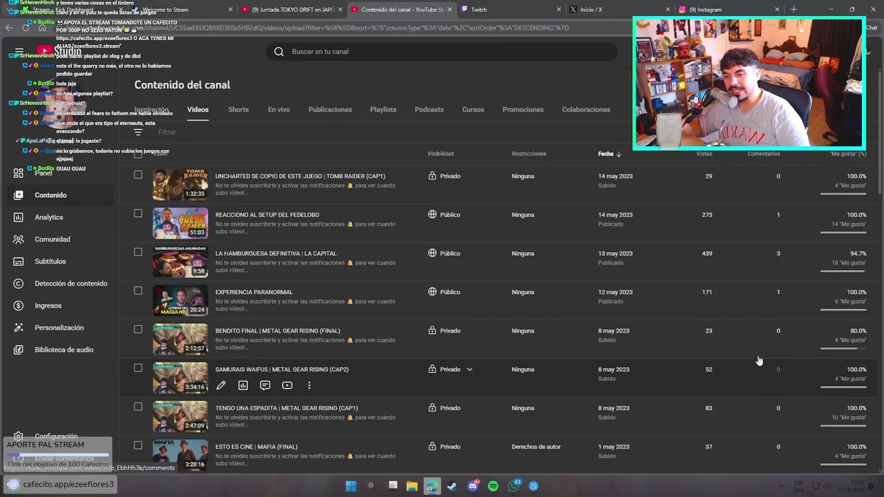This screenshot has width=884, height=497.
Task: Select checkbox for LA HAMBURGUESA DEFINITIVA video
Action: click(x=138, y=253)
